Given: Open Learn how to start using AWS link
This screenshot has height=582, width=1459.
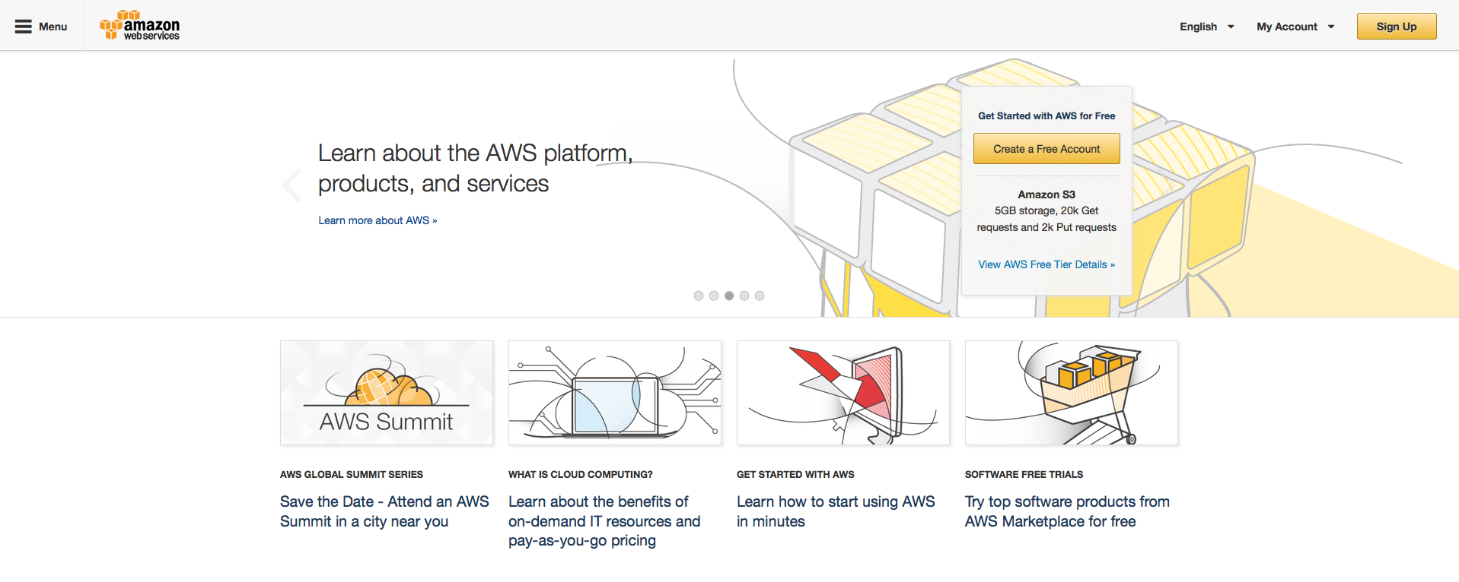Looking at the screenshot, I should click(x=836, y=511).
